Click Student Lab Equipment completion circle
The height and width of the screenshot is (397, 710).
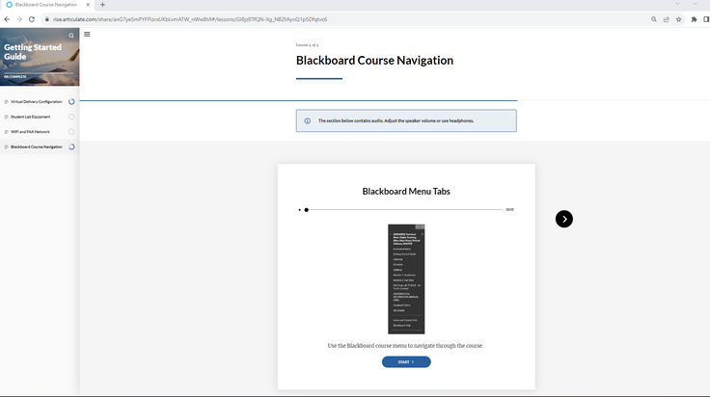[72, 117]
